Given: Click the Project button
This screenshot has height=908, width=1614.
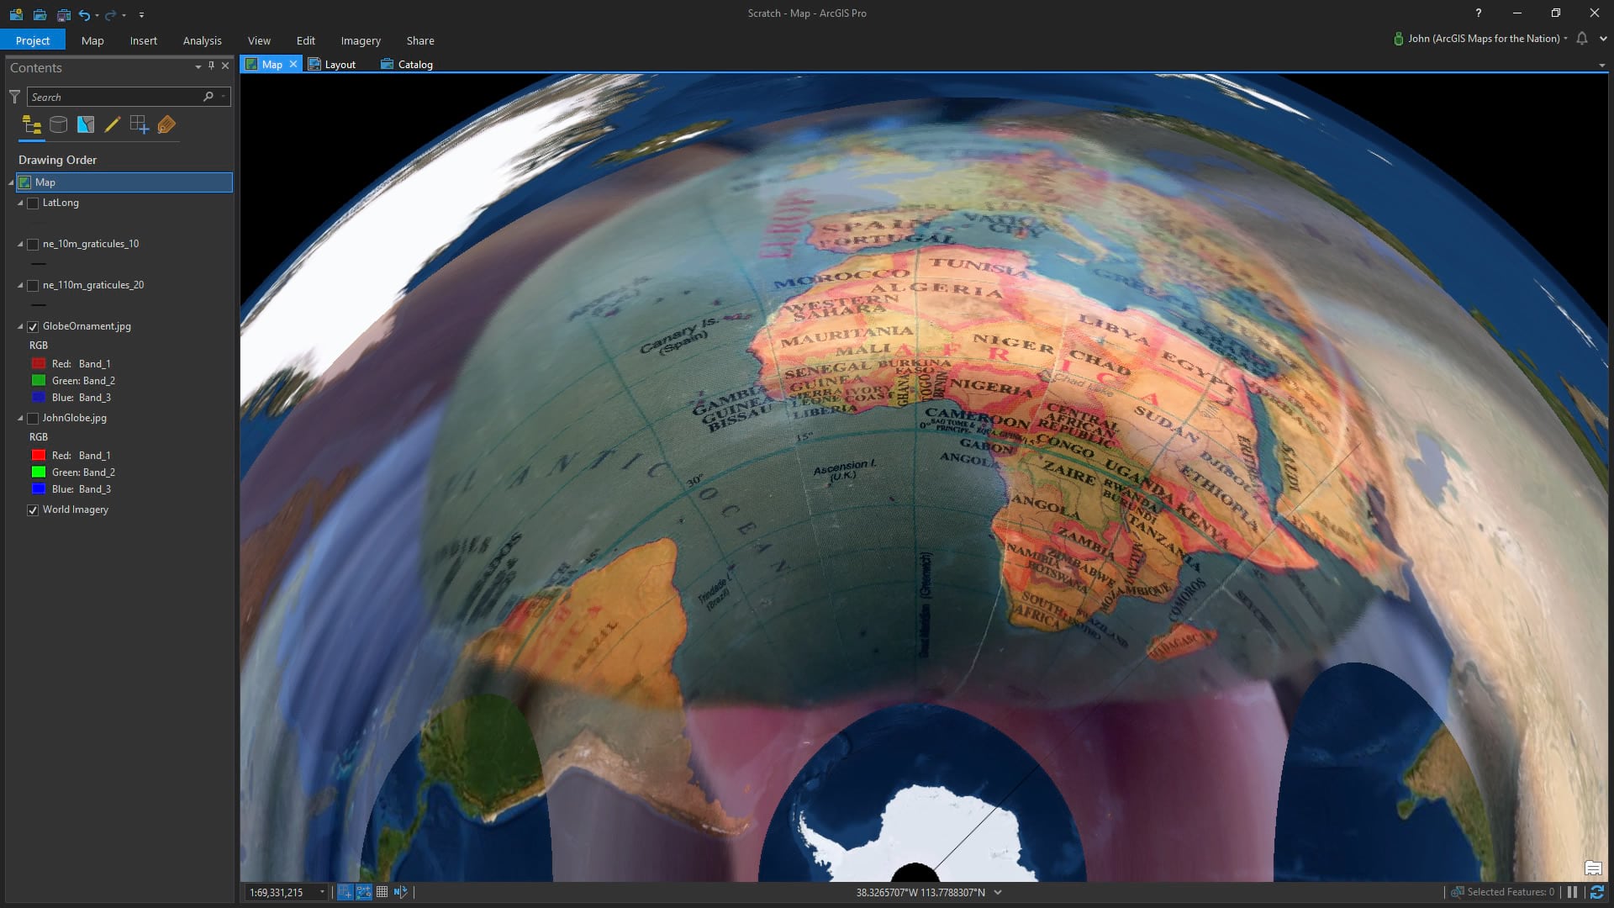Looking at the screenshot, I should tap(33, 40).
